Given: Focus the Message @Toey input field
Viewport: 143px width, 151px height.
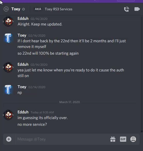Looking at the screenshot, I should pos(62,139).
